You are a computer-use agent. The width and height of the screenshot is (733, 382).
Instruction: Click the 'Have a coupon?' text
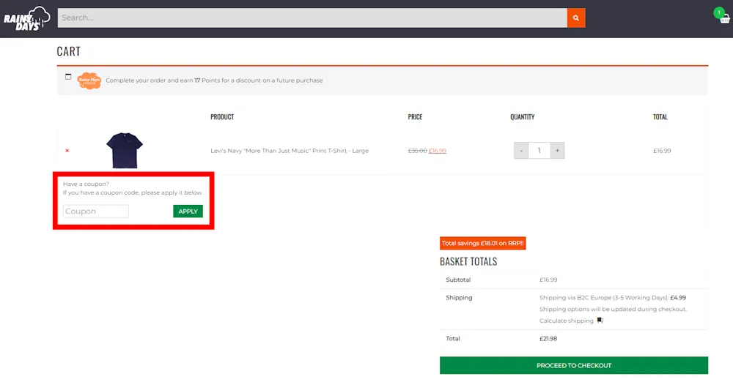click(86, 184)
